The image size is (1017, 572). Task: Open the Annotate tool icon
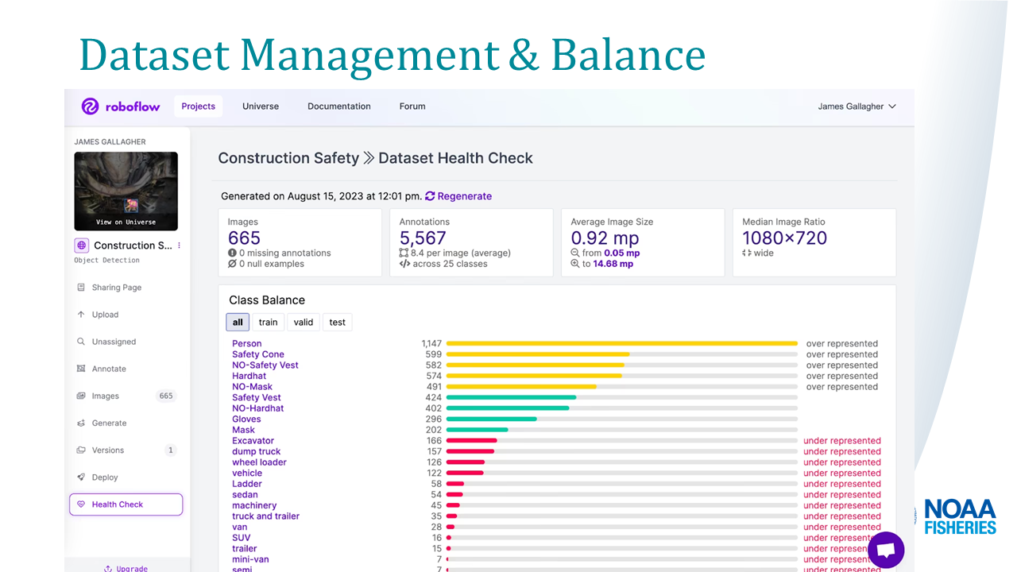coord(81,369)
